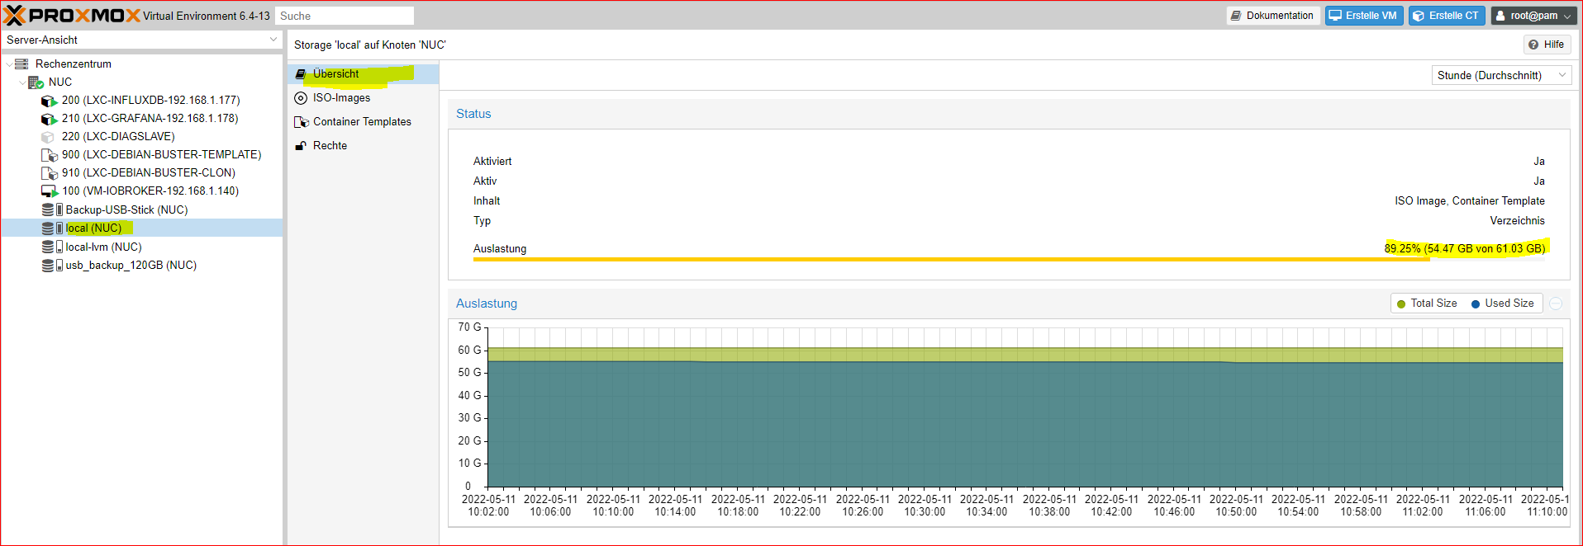Click the user icon next to root@pam

pos(1500,16)
